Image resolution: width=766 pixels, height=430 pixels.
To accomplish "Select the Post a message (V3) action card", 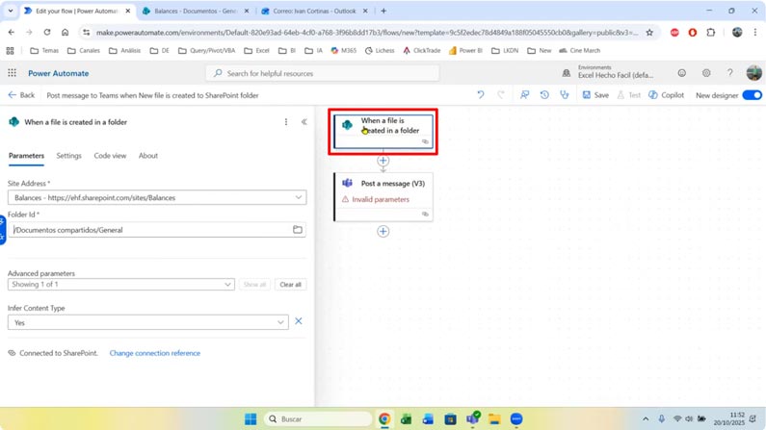I will point(383,197).
